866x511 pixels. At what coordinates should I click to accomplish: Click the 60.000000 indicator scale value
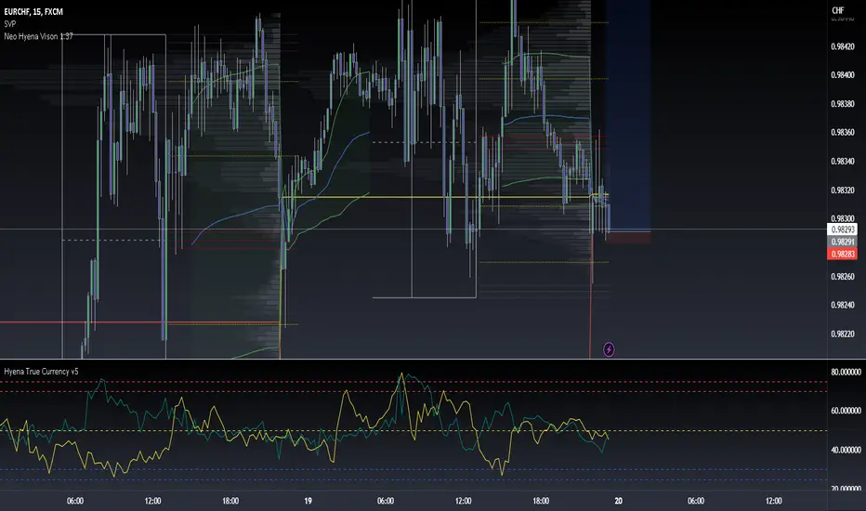[x=846, y=411]
